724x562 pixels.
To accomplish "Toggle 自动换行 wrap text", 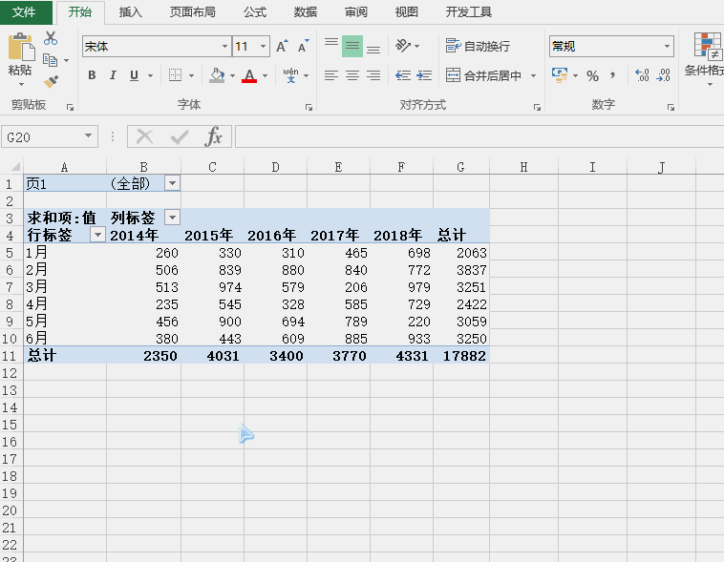I will [478, 46].
